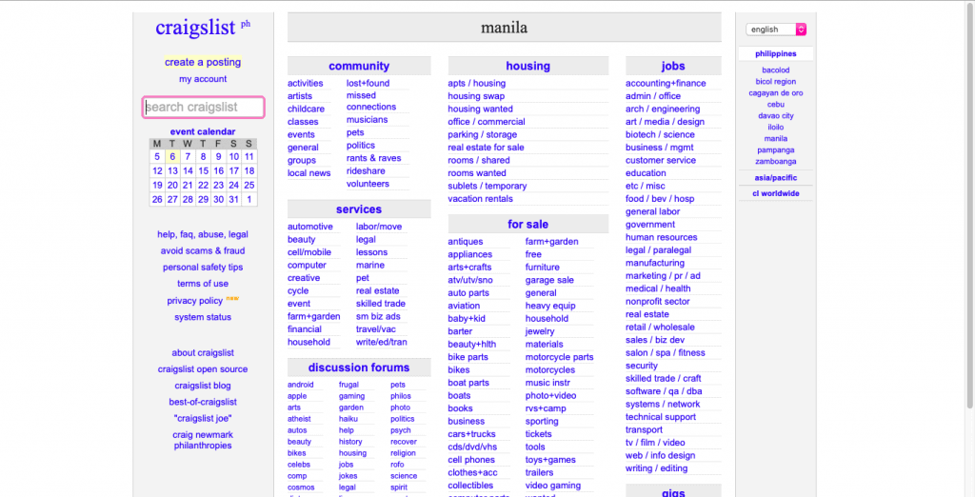Click the search craigslist input field
This screenshot has width=975, height=497.
[x=204, y=107]
